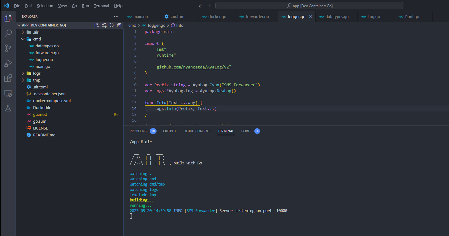Viewport: 449px width, 236px height.
Task: Follow the github.com/nyancatda/AyaLog/v2 import link
Action: pos(192,67)
